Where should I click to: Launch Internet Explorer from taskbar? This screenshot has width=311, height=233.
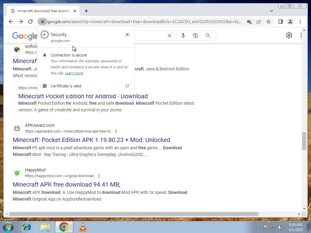27,227
